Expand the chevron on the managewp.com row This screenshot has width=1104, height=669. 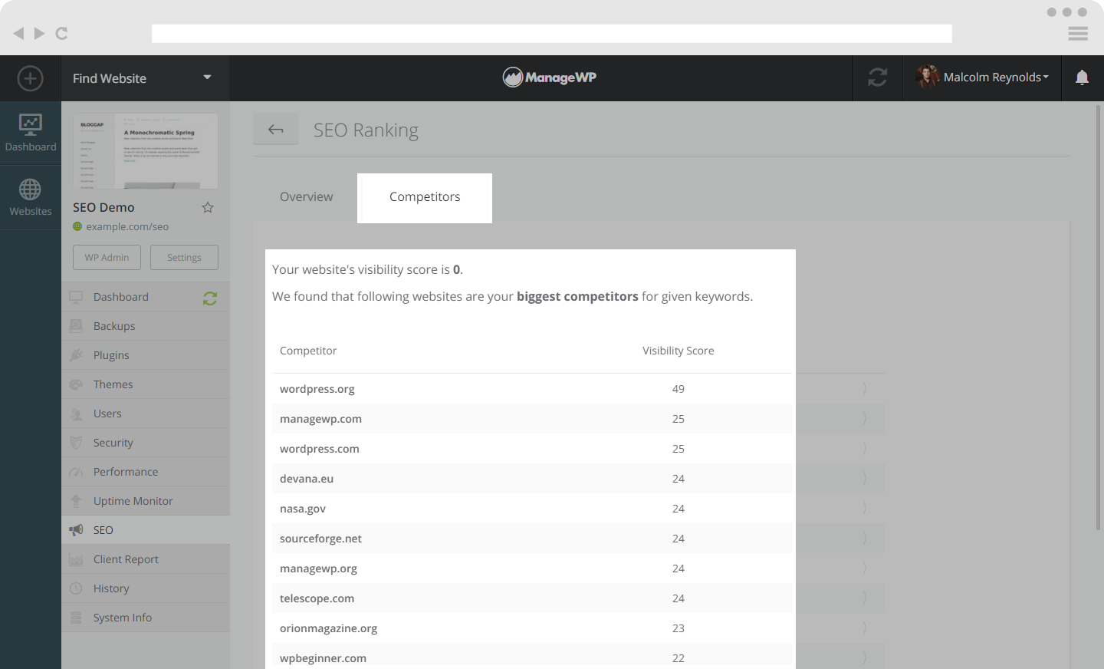point(865,419)
